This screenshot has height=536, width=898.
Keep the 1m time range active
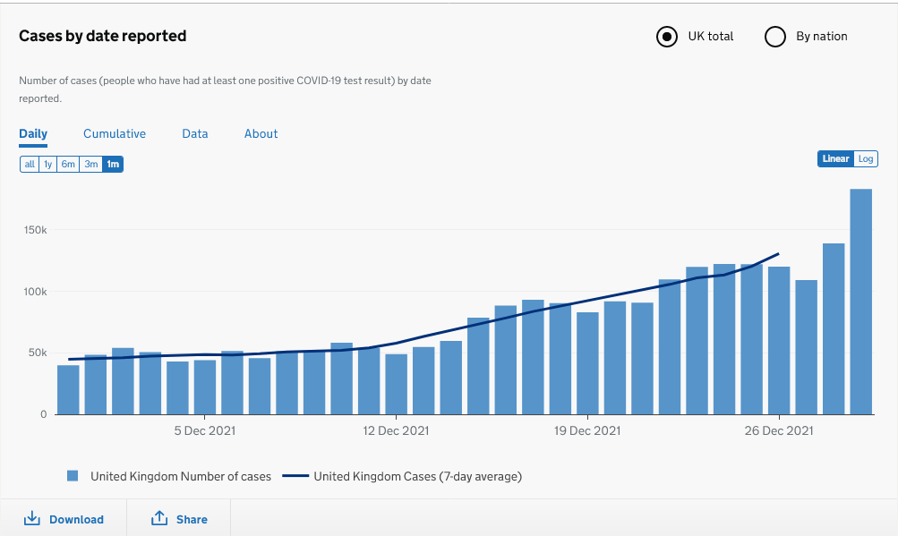[113, 164]
